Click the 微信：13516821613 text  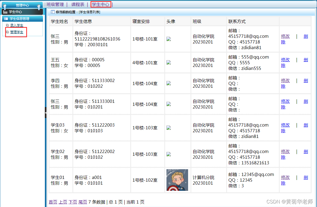(249, 163)
